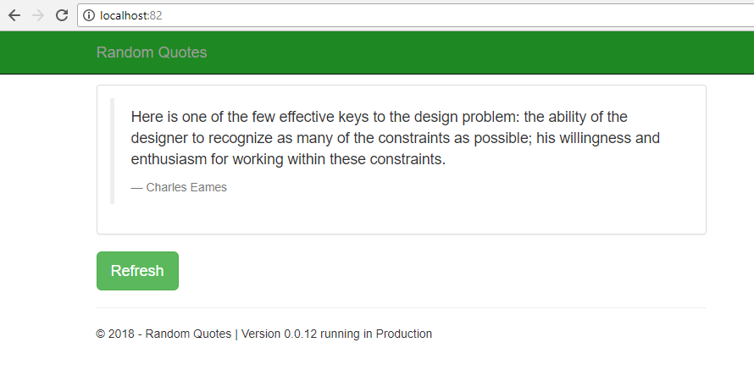The image size is (754, 392).
Task: Click the browser forward arrow
Action: [37, 15]
